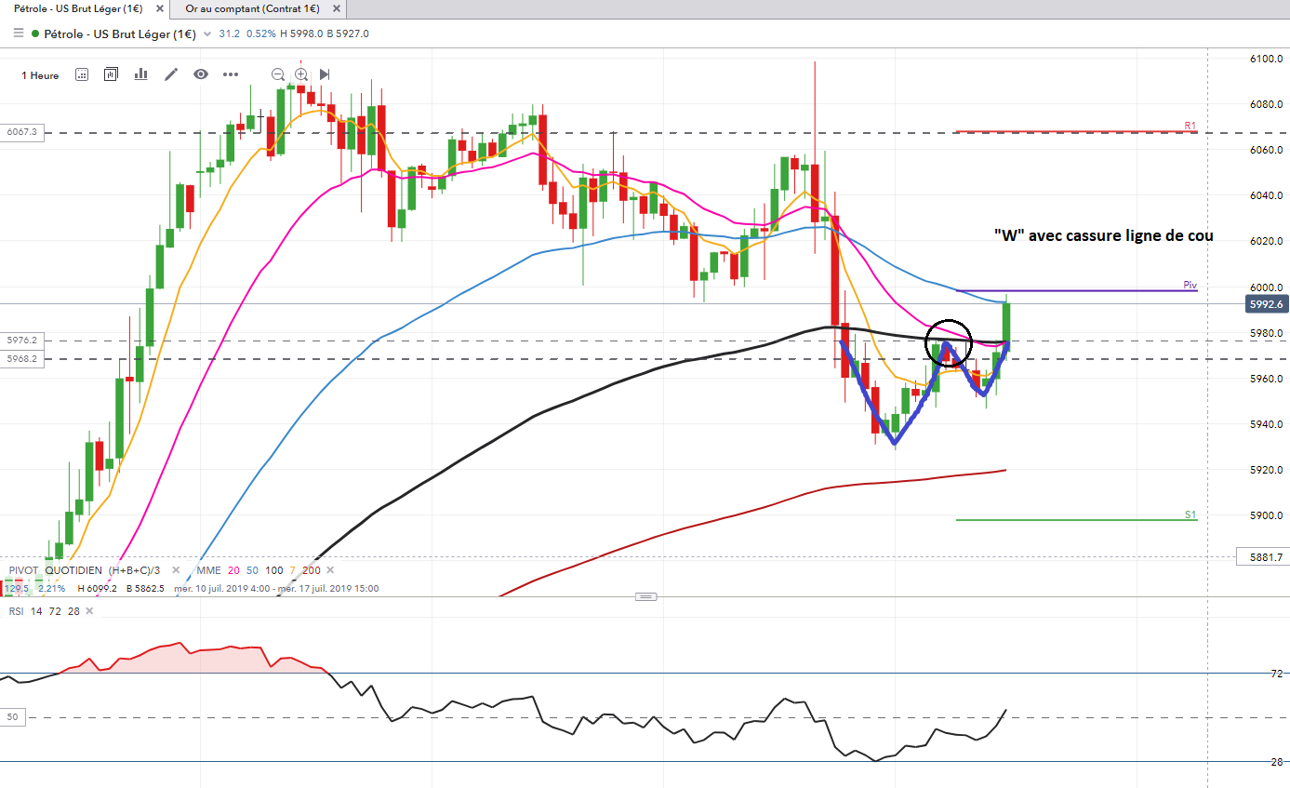Select the Piv pivot line label

coord(1190,285)
